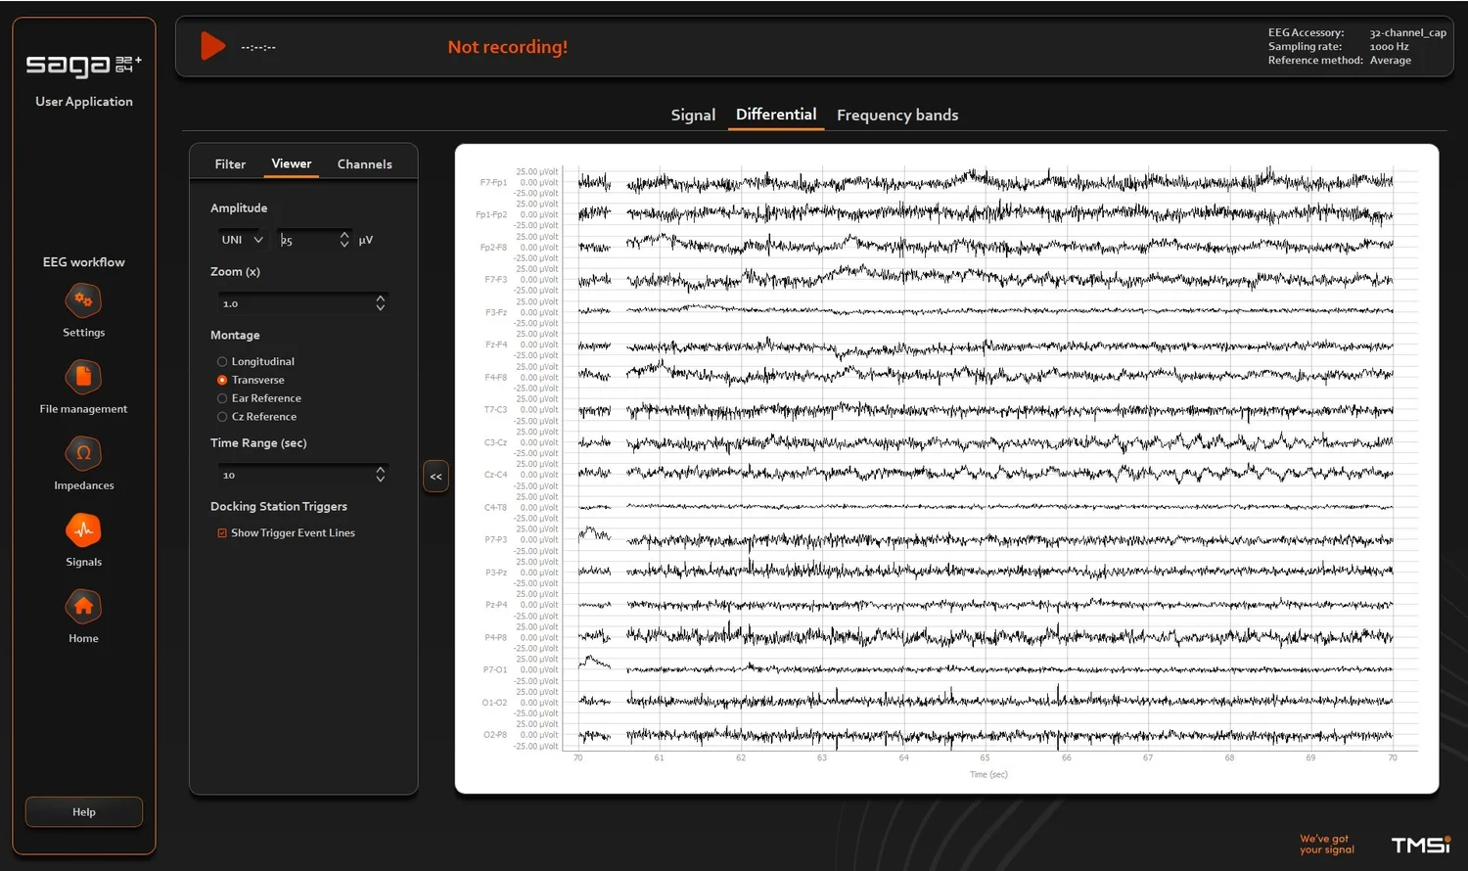This screenshot has width=1468, height=871.
Task: Open the Settings gear icon
Action: [83, 300]
